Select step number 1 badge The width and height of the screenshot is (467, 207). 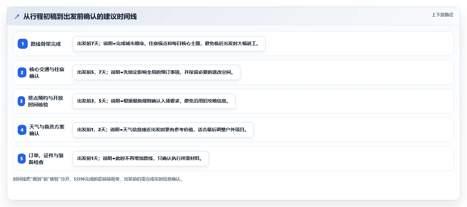coord(23,44)
